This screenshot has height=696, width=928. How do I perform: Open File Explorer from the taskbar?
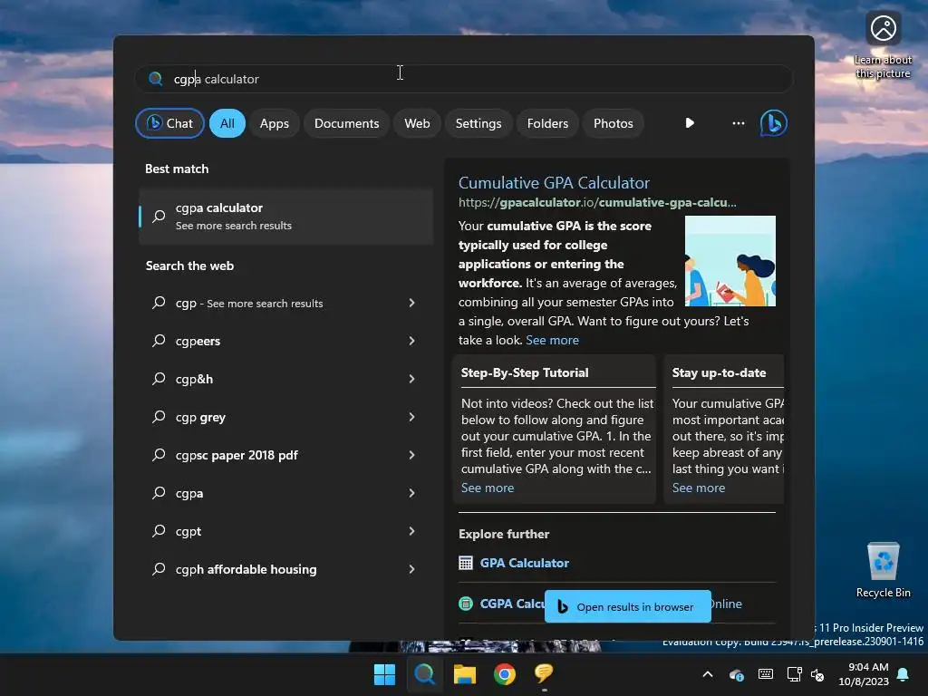coord(465,674)
